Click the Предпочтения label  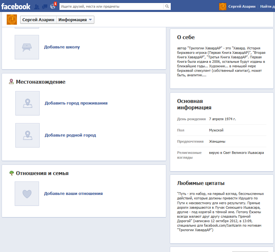[190, 142]
